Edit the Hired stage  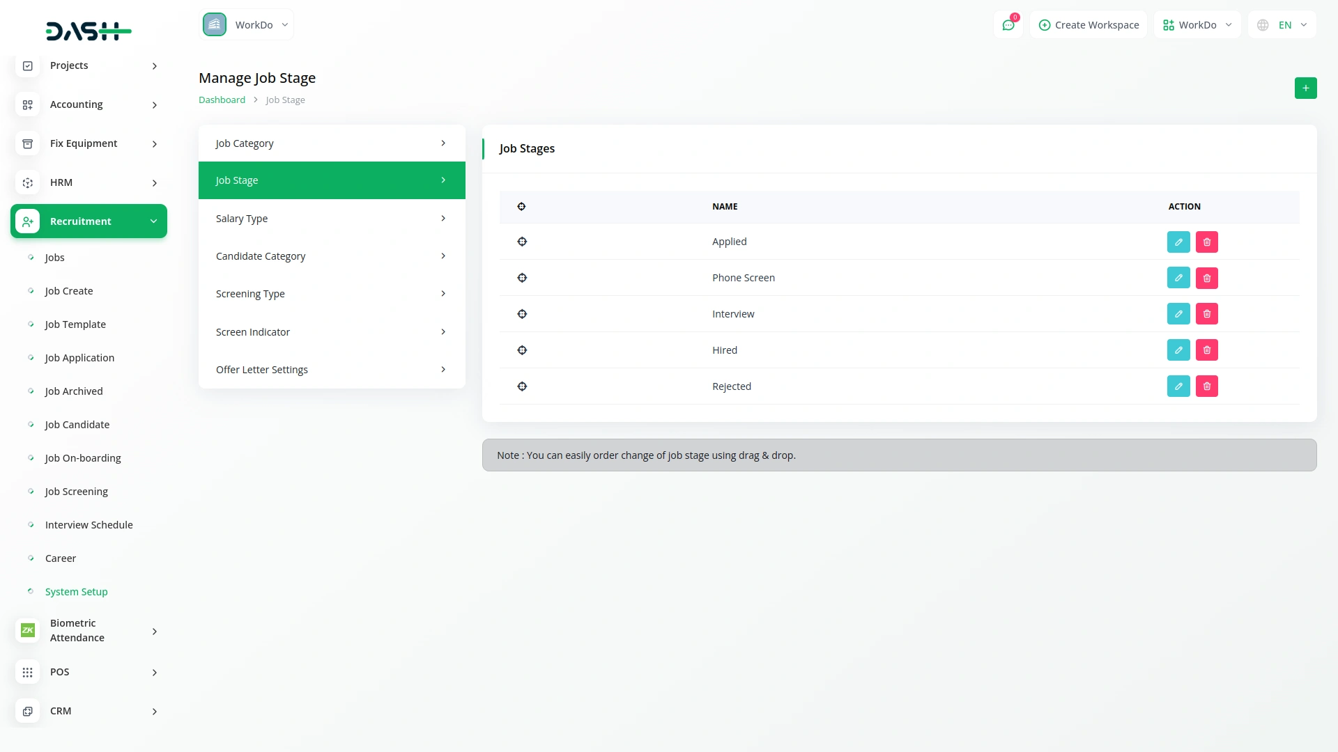pos(1178,350)
